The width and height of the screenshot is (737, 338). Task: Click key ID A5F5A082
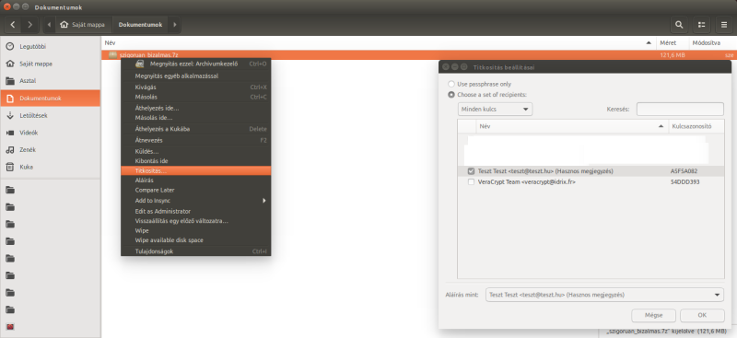point(684,171)
